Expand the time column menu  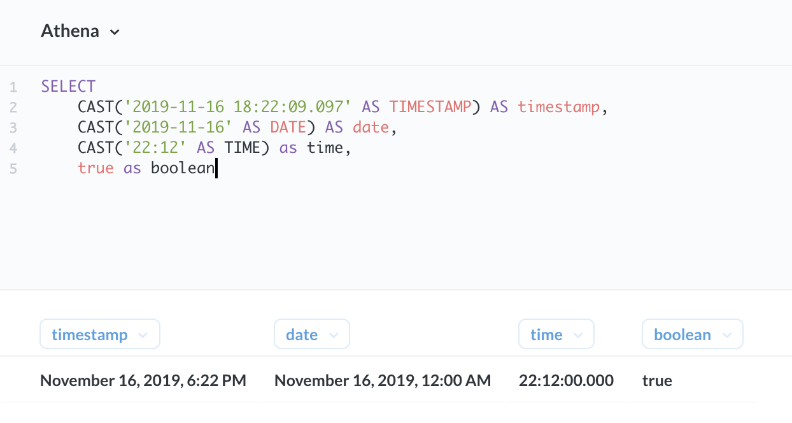578,334
